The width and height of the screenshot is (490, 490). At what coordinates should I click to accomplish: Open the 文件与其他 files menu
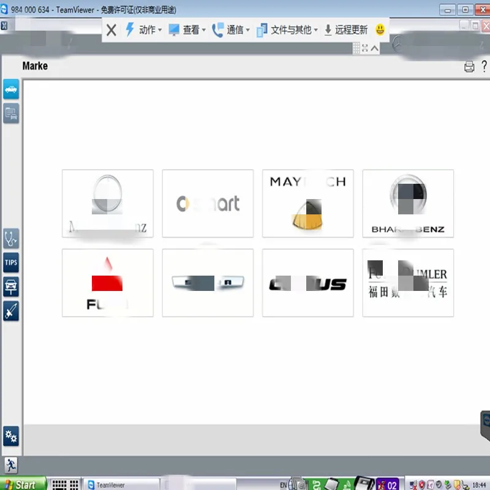click(287, 30)
